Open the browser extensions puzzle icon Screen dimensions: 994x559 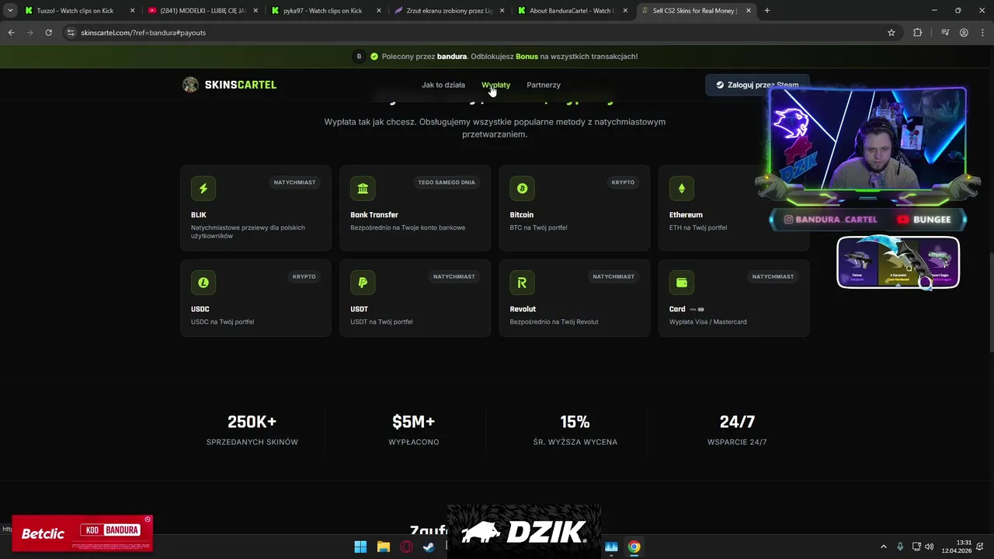coord(917,33)
